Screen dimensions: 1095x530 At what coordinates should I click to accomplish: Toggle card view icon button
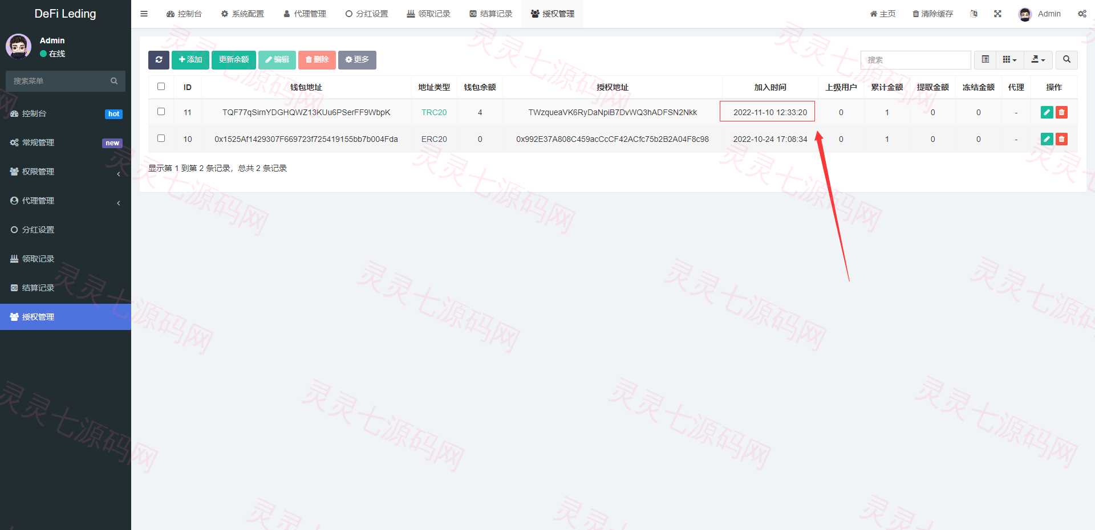click(985, 60)
